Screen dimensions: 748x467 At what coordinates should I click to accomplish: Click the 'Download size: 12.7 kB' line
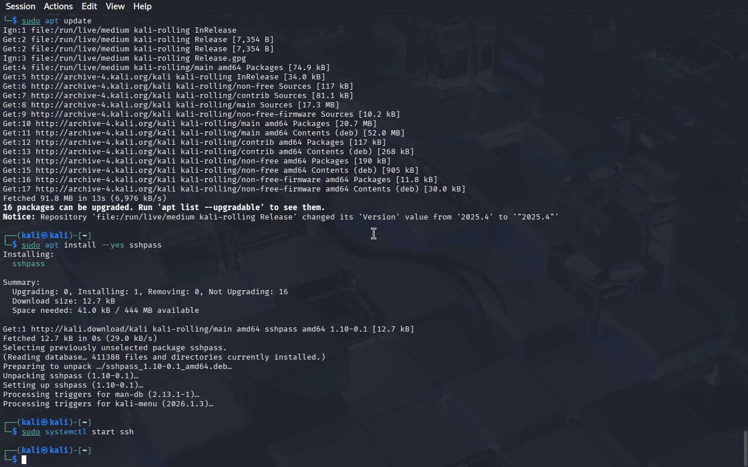coord(64,301)
